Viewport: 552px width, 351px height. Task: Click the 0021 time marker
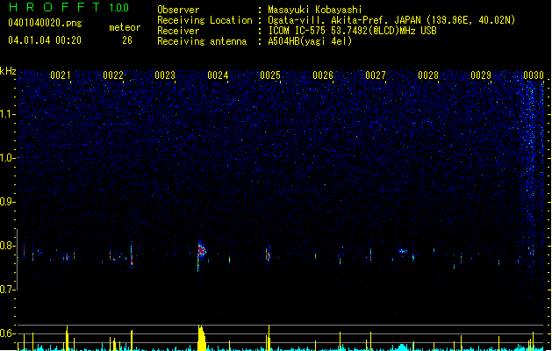tap(61, 75)
